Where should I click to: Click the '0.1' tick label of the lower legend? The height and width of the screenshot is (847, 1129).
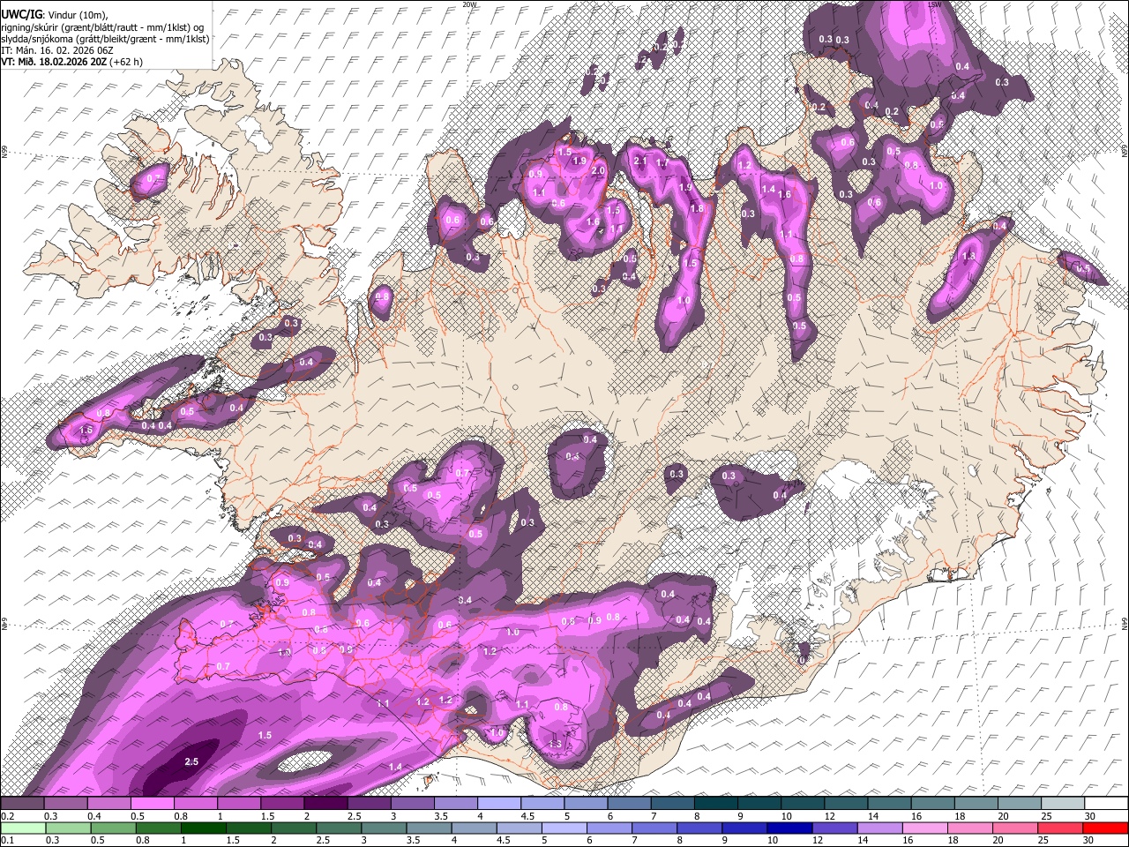(9, 840)
